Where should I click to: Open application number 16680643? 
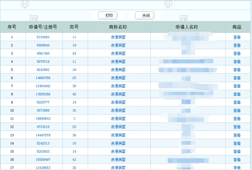(43, 119)
